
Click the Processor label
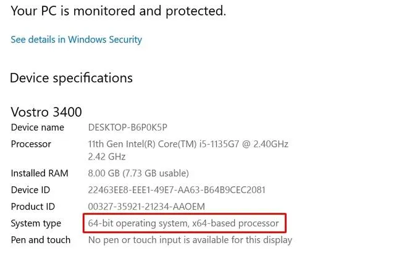[31, 144]
